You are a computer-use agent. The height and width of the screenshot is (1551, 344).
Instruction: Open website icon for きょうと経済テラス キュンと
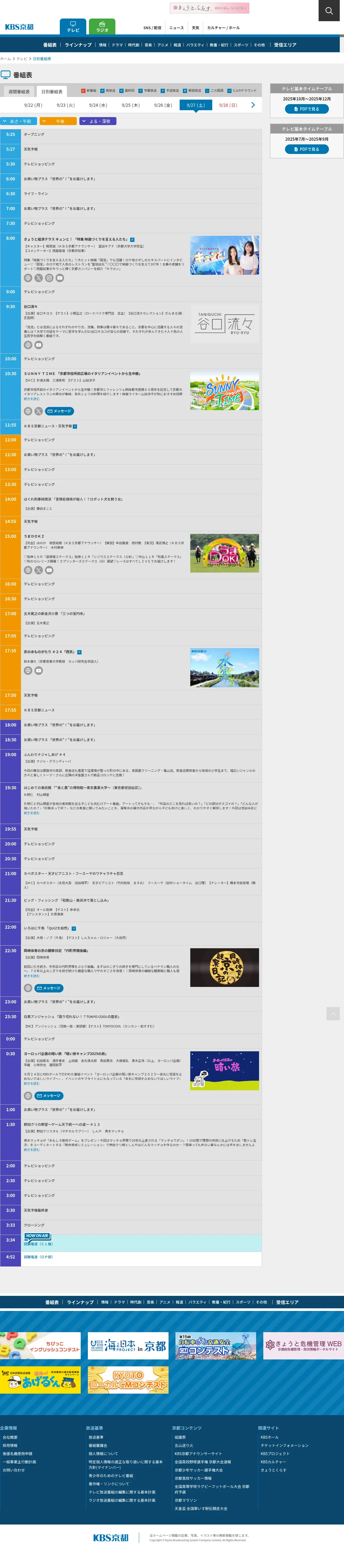(28, 278)
